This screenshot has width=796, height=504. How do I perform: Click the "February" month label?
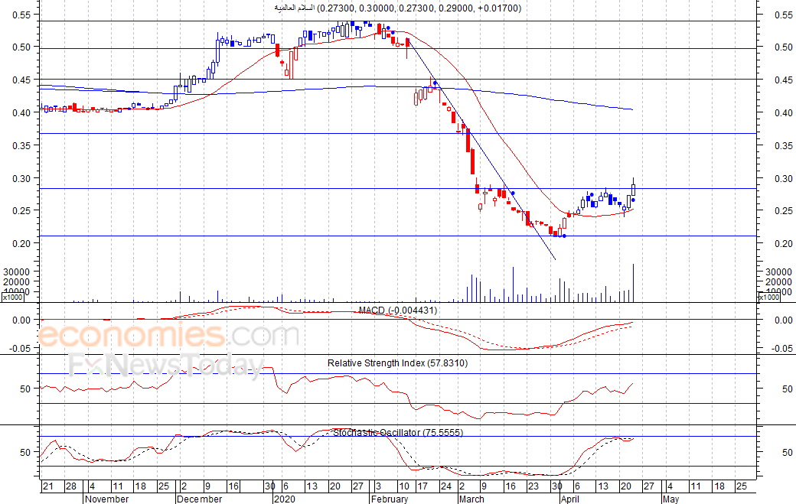pyautogui.click(x=390, y=499)
